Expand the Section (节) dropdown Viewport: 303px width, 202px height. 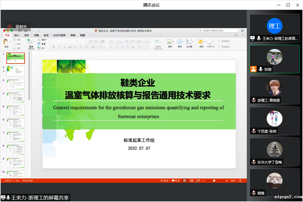pyautogui.click(x=43, y=48)
